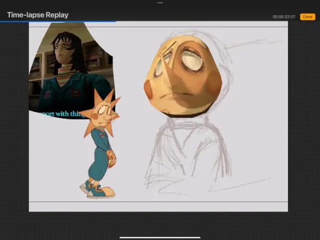The width and height of the screenshot is (320, 240).
Task: Tap the orange Done button
Action: point(308,17)
